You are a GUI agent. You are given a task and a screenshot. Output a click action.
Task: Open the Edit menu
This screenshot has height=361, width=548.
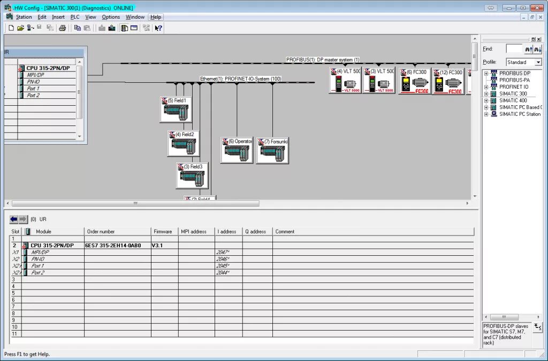[42, 17]
